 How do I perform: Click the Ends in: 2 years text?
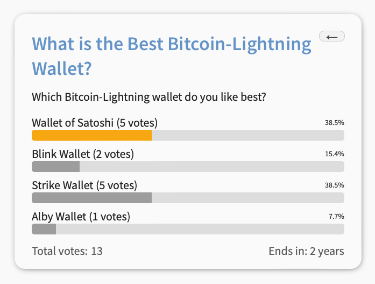tap(306, 251)
